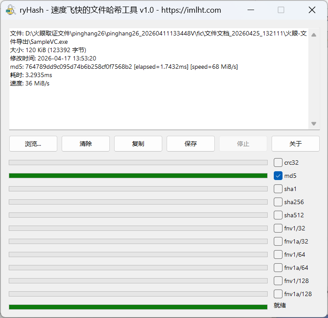Enable sha512 hashing
Image resolution: width=328 pixels, height=318 pixels.
click(x=278, y=215)
